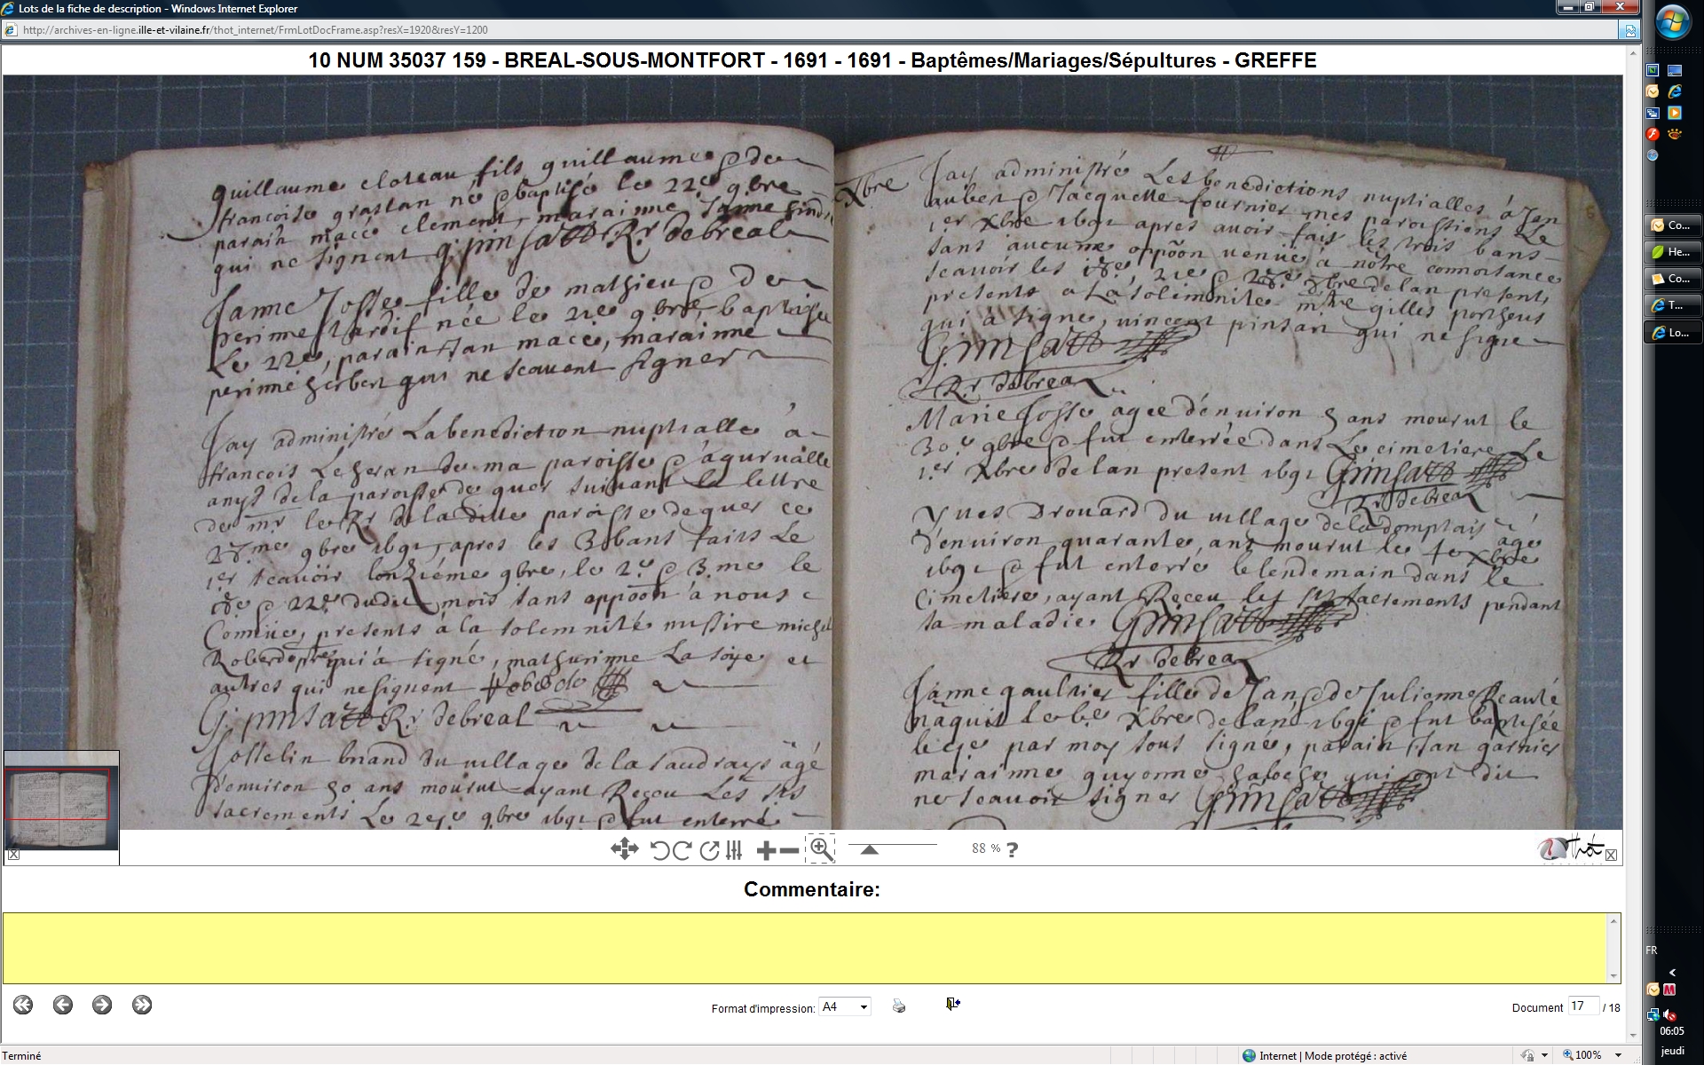The width and height of the screenshot is (1704, 1065).
Task: Click the page overview thumbnail
Action: click(x=60, y=801)
